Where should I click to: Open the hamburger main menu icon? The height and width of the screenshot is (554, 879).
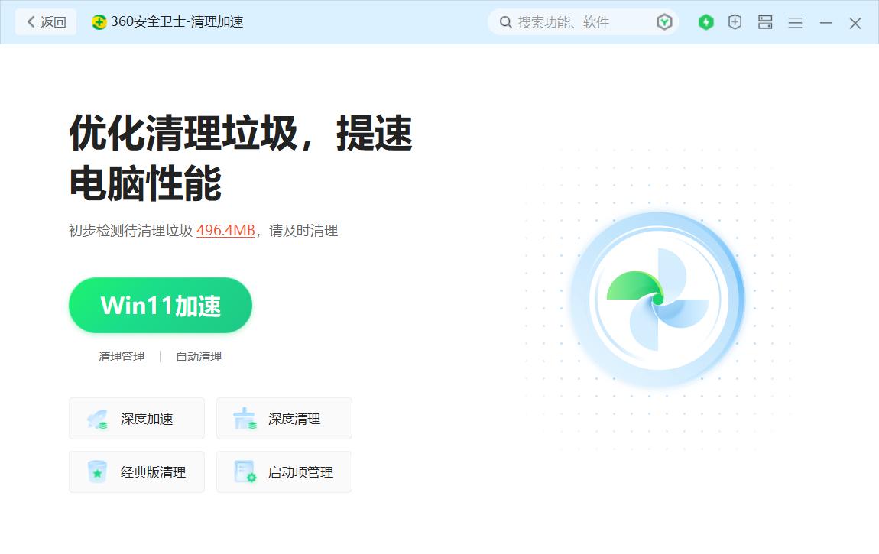click(795, 23)
